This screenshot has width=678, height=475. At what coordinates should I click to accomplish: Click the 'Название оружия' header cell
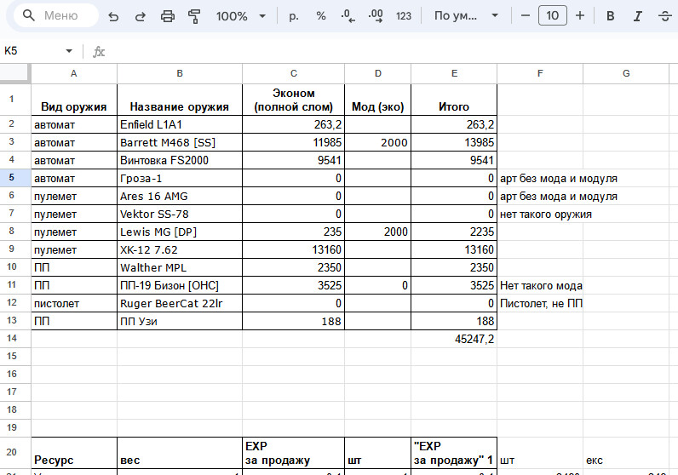[180, 100]
